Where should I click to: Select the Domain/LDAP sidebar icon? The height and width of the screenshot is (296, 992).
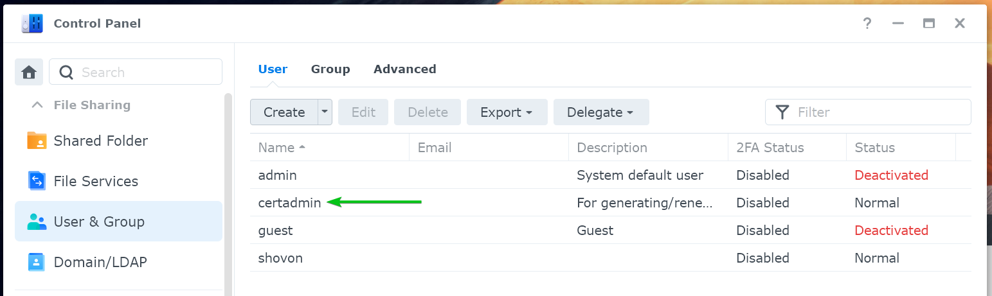pos(37,262)
